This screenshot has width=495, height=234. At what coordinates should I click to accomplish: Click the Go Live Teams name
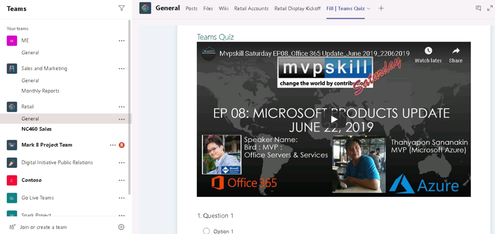point(38,198)
